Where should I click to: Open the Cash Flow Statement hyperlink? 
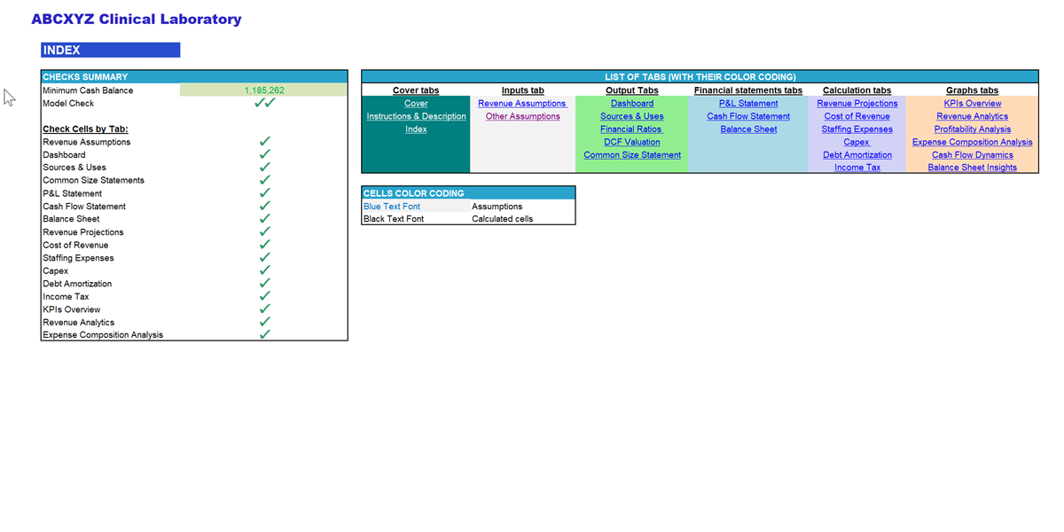click(748, 116)
